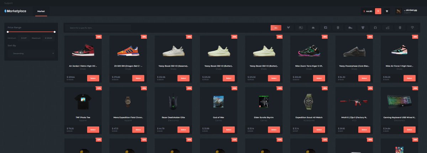Click the Nike Zoom Terra Kiger shoe image
Viewport: 427px width, 153px height.
point(309,51)
